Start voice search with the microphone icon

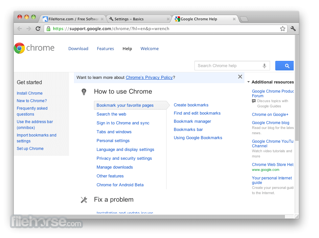click(264, 66)
